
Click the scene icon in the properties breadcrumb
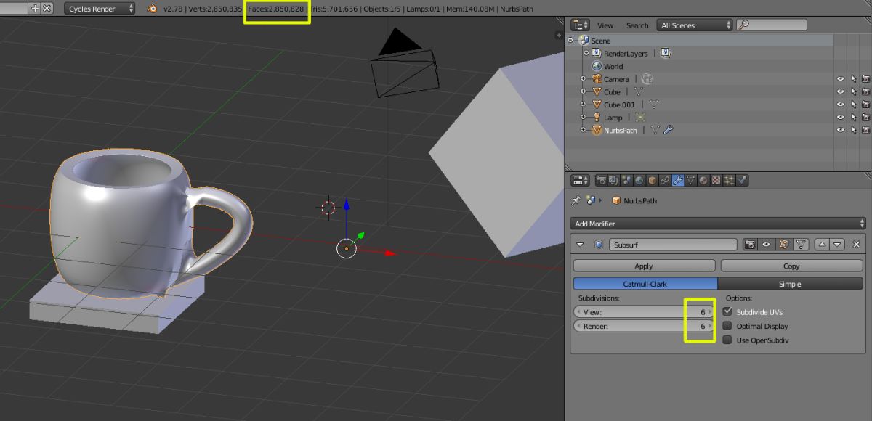tap(591, 200)
